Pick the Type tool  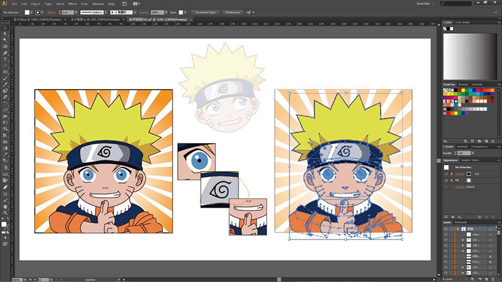(x=4, y=59)
